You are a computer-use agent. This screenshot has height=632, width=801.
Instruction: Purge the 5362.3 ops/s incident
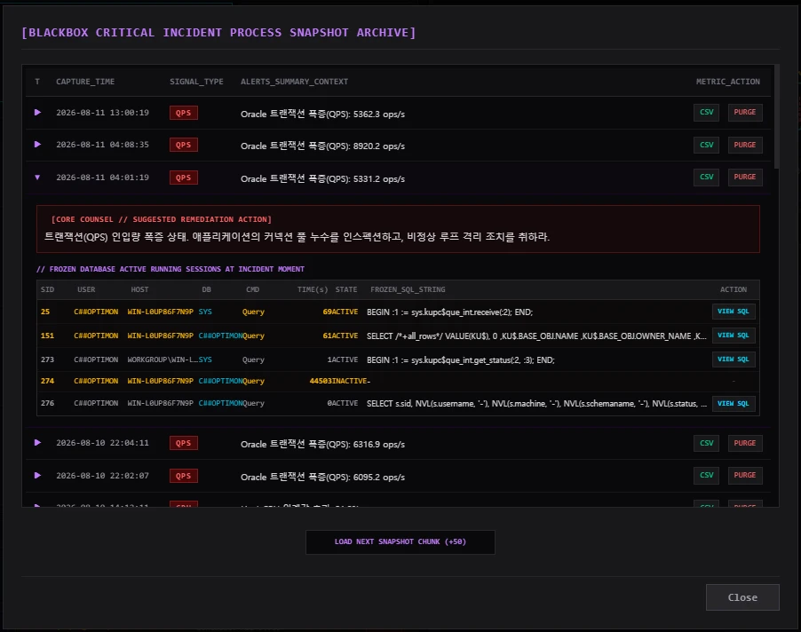(x=745, y=113)
